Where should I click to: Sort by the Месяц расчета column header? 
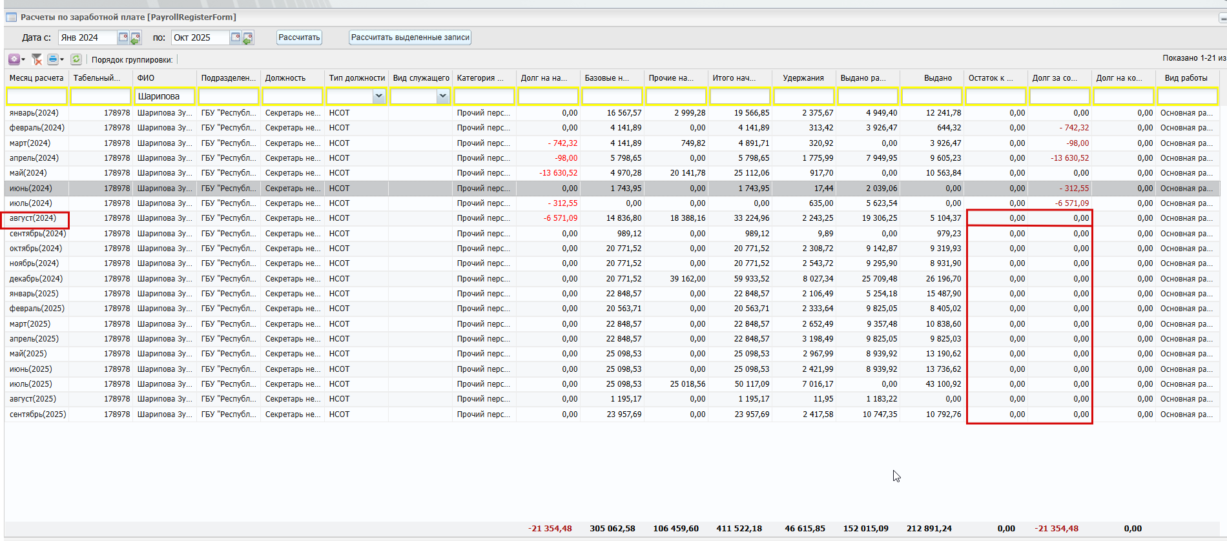(36, 78)
